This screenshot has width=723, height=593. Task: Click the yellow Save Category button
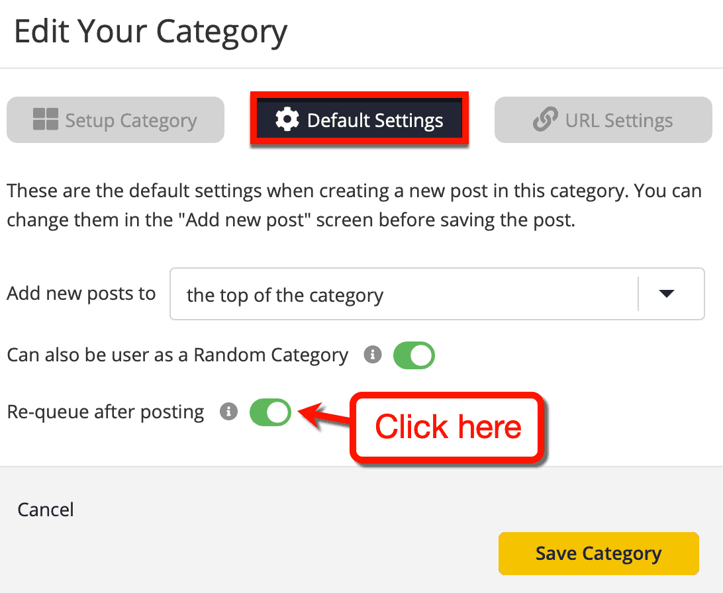tap(599, 553)
